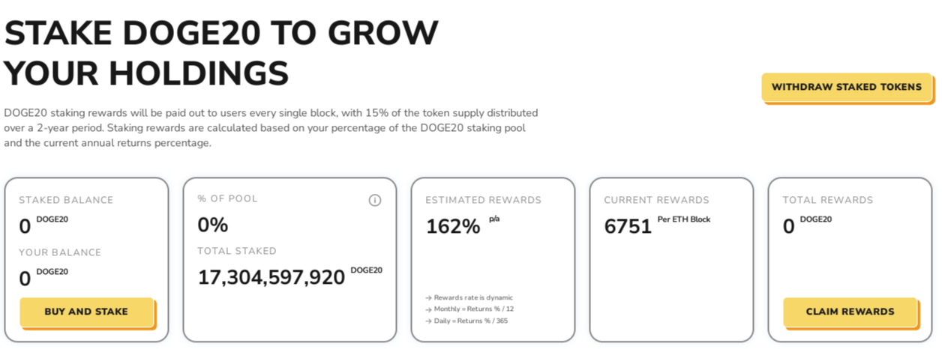Click the 'Rewards rate is dynamic' note

pos(469,297)
